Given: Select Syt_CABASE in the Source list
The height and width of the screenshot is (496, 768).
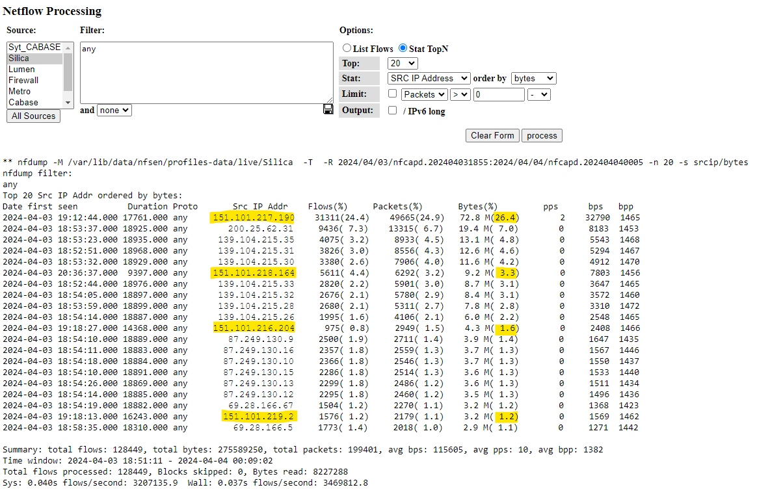Looking at the screenshot, I should pos(34,47).
